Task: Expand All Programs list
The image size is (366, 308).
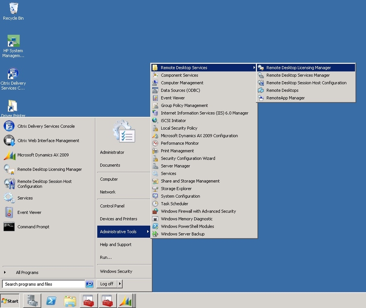Action: coord(27,273)
